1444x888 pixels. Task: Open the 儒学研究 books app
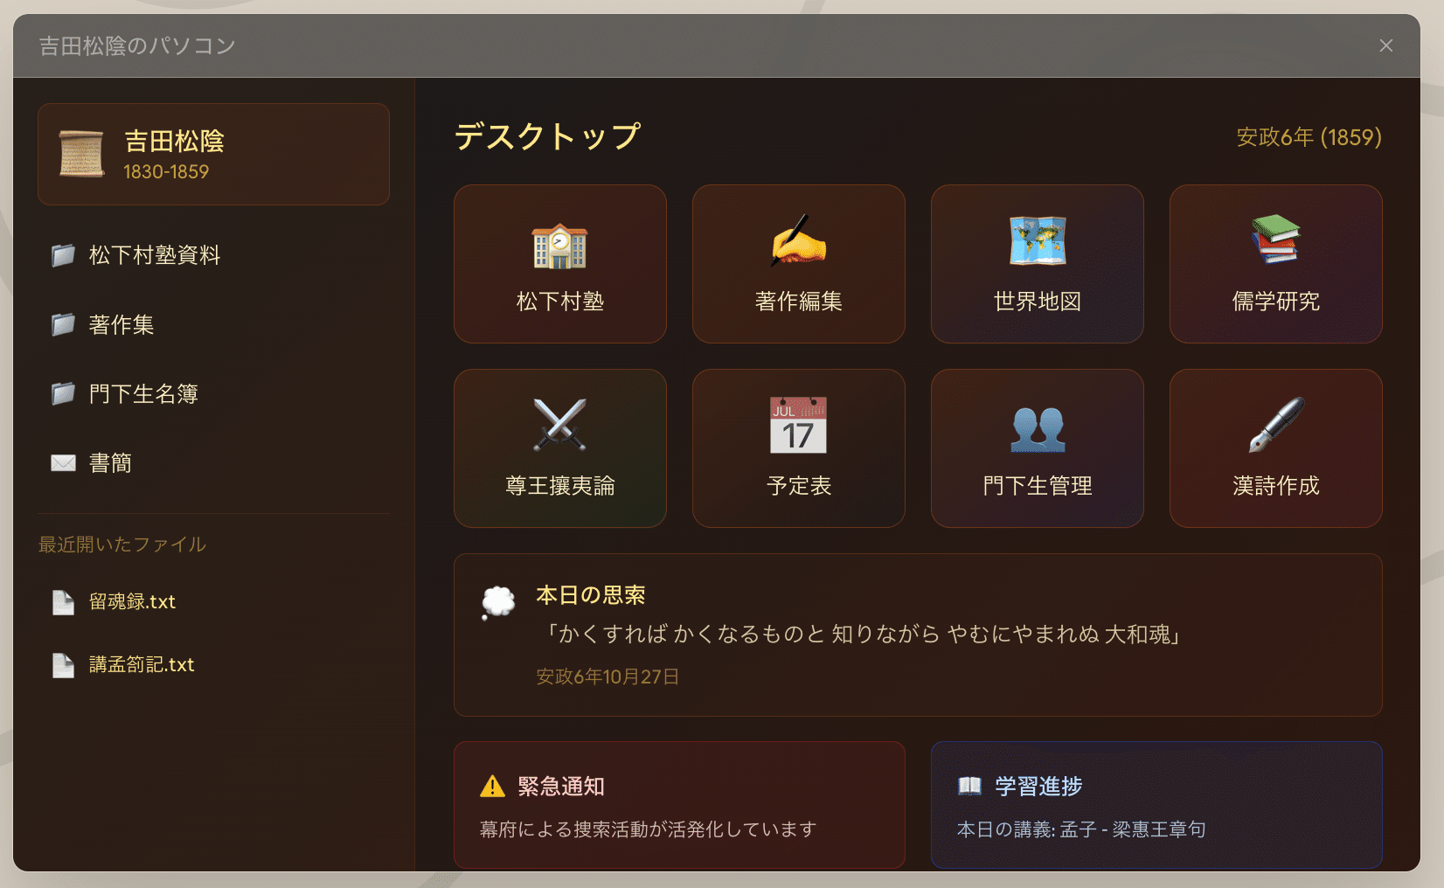point(1276,264)
